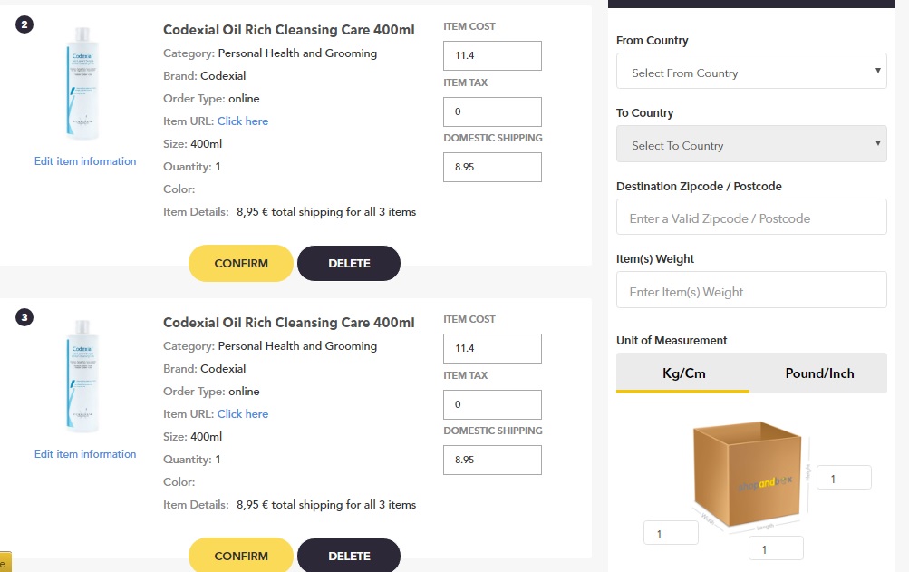This screenshot has height=572, width=909.
Task: Open item 3 URL 'Click here' link
Action: pyautogui.click(x=243, y=414)
